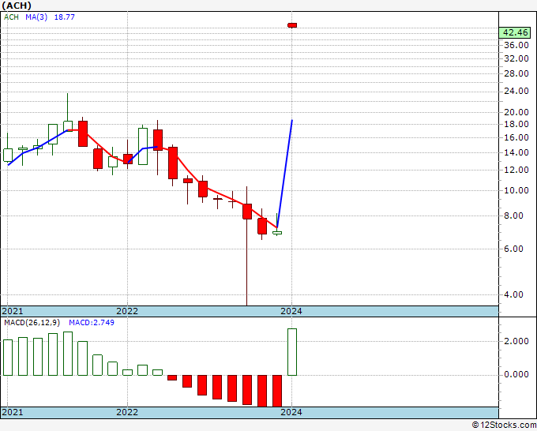Click the ACH ticker label in legend
537x431 pixels.
[x=11, y=17]
